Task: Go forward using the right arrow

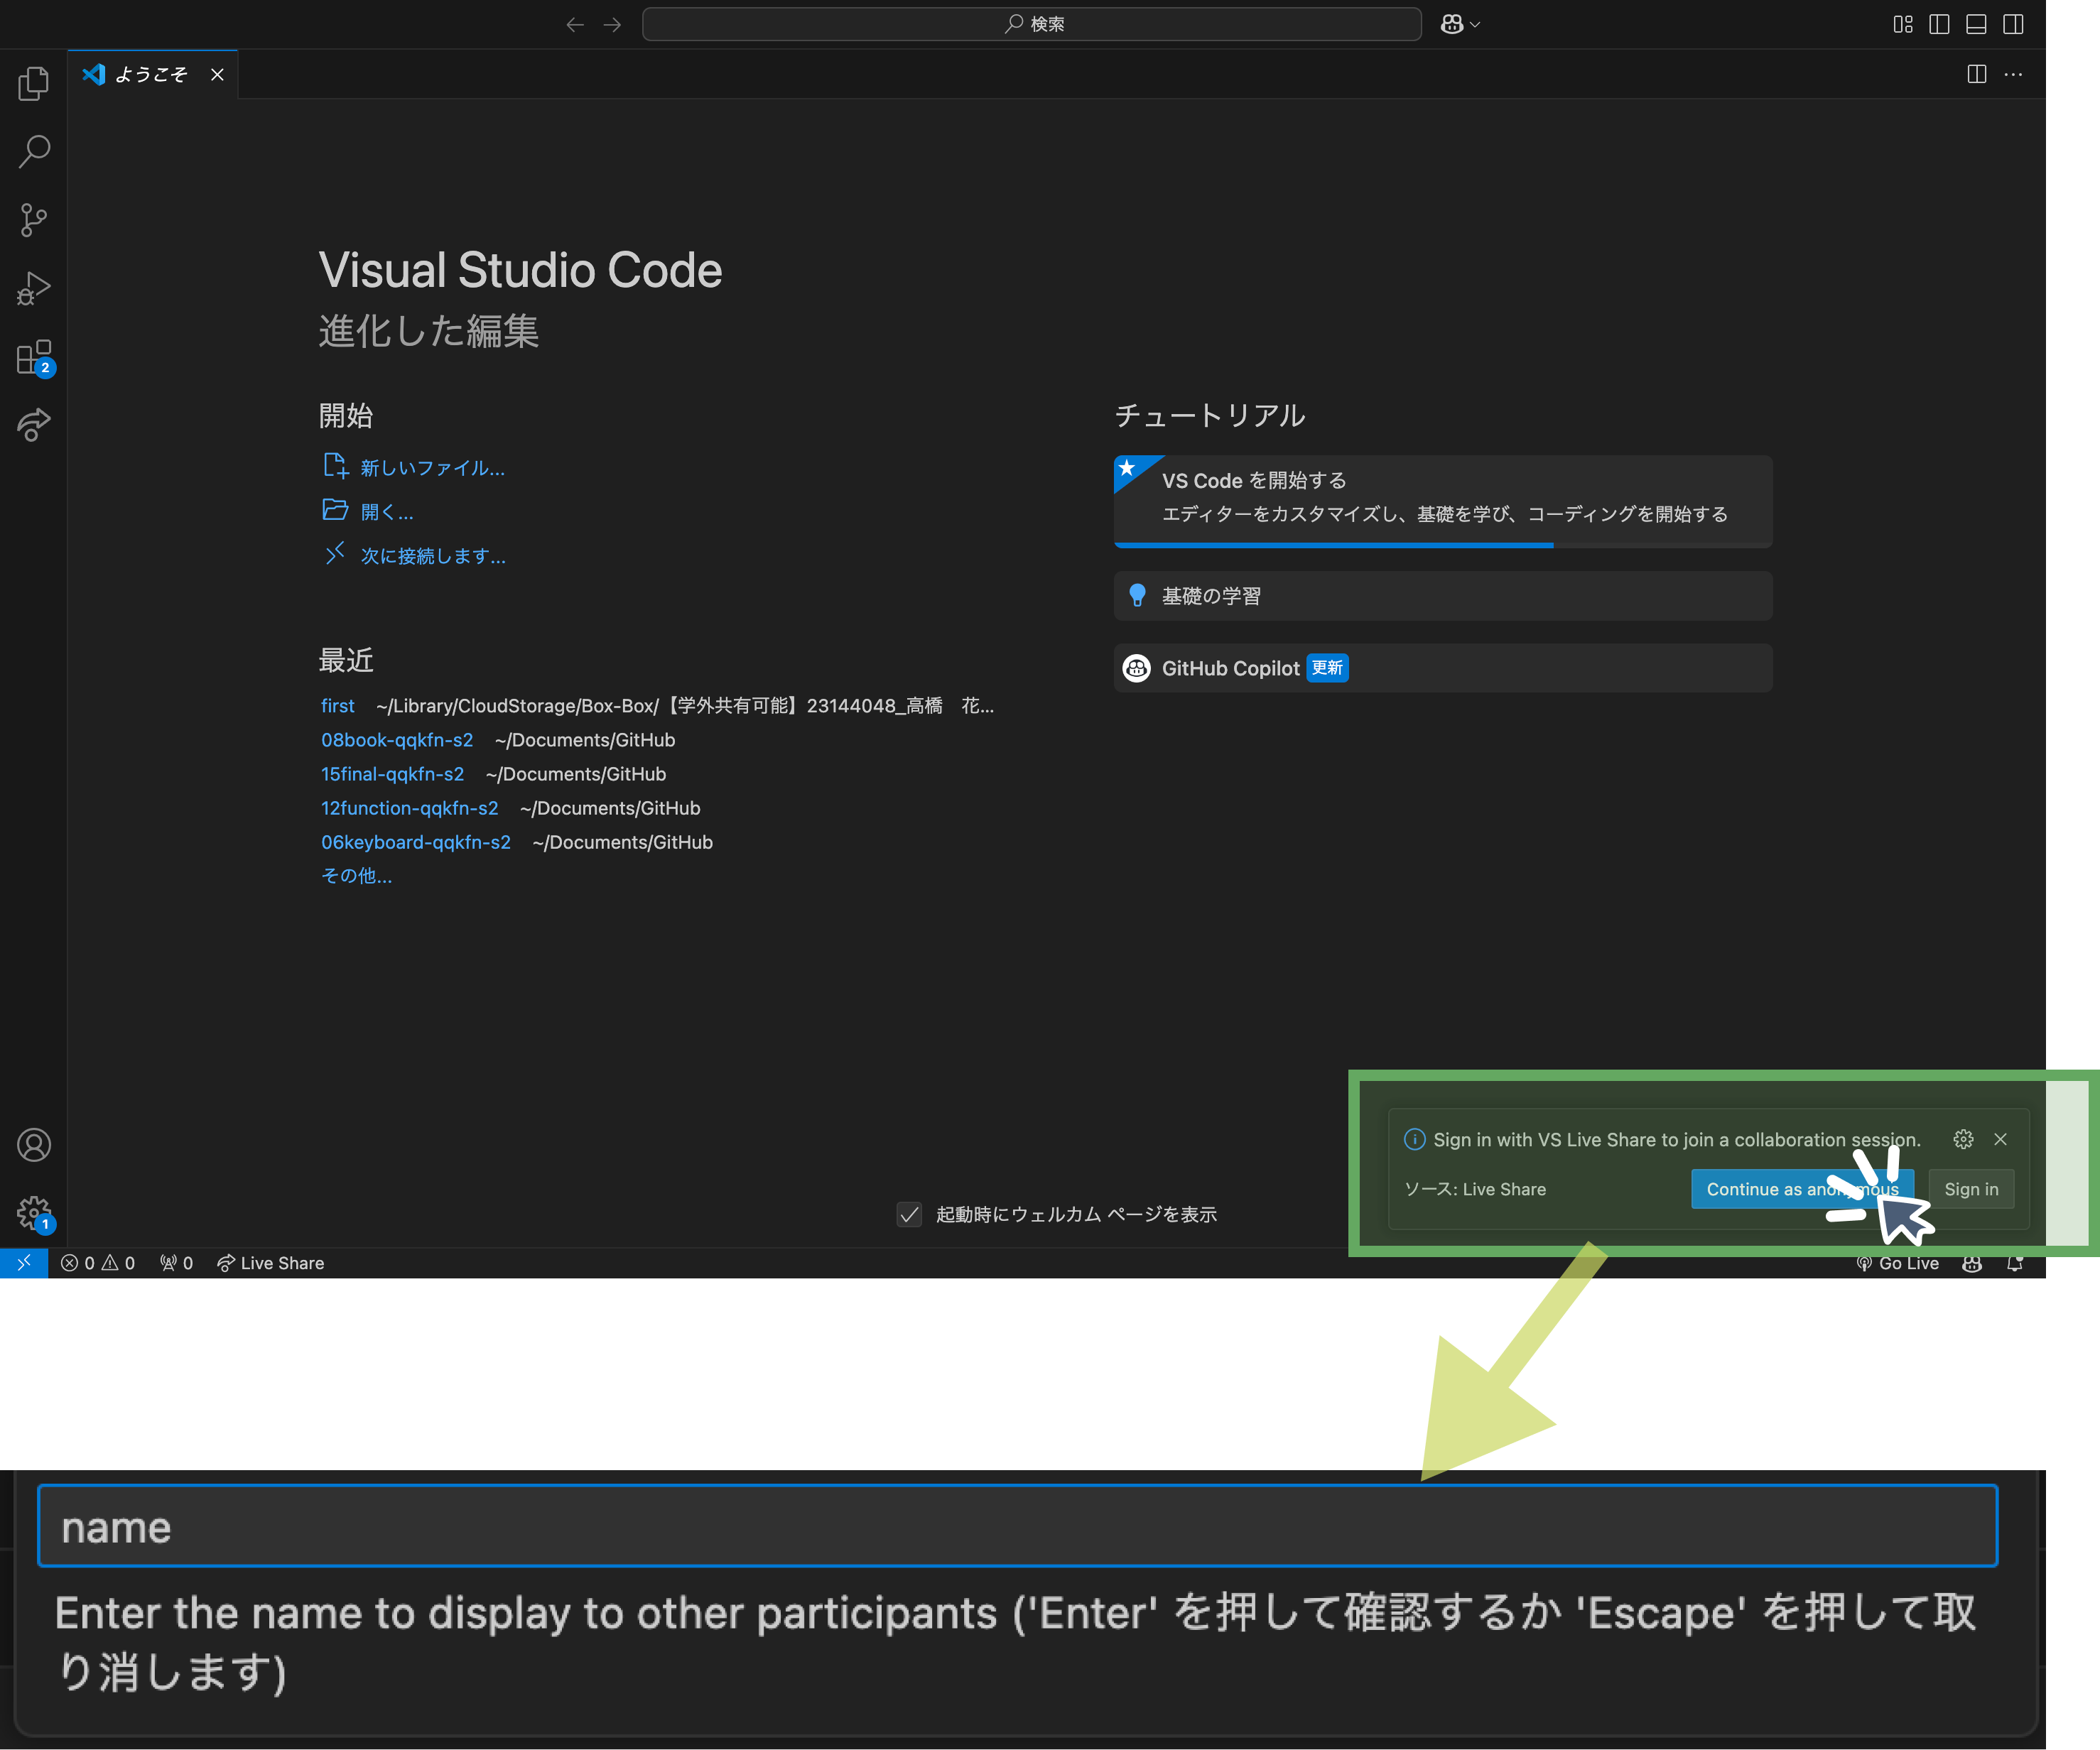Action: click(x=612, y=24)
